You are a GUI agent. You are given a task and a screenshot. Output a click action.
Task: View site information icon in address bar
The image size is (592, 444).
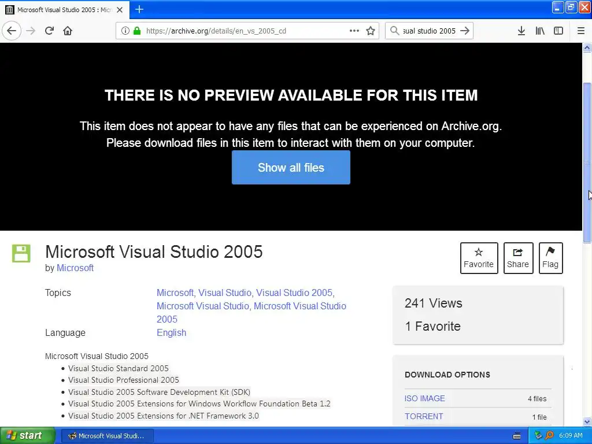[125, 31]
